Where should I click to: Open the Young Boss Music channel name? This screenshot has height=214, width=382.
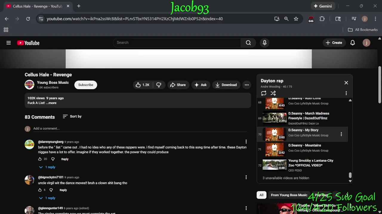tap(53, 83)
